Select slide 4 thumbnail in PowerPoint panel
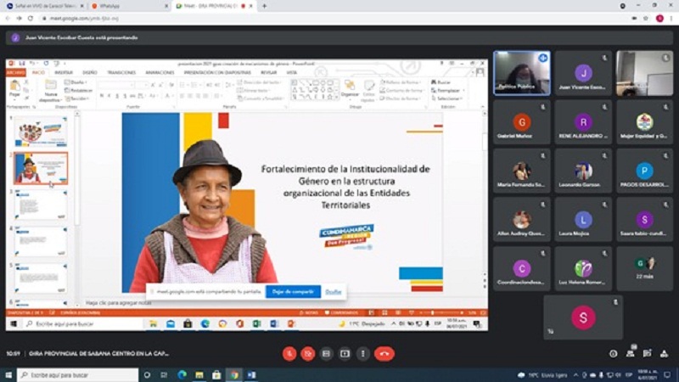 (x=41, y=241)
